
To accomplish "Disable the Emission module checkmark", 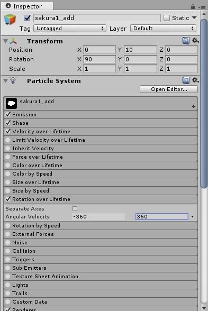I will click(x=8, y=114).
